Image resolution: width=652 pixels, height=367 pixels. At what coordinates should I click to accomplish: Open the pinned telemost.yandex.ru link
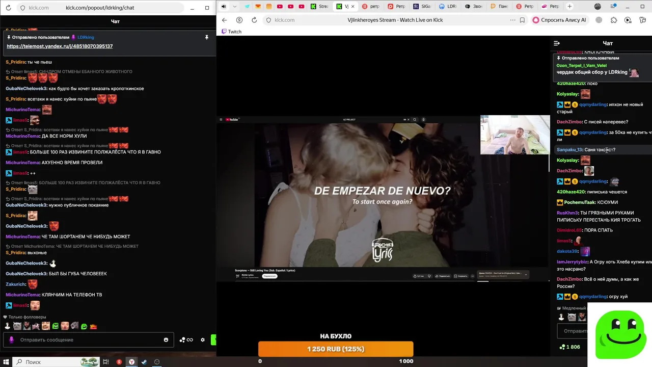[60, 46]
